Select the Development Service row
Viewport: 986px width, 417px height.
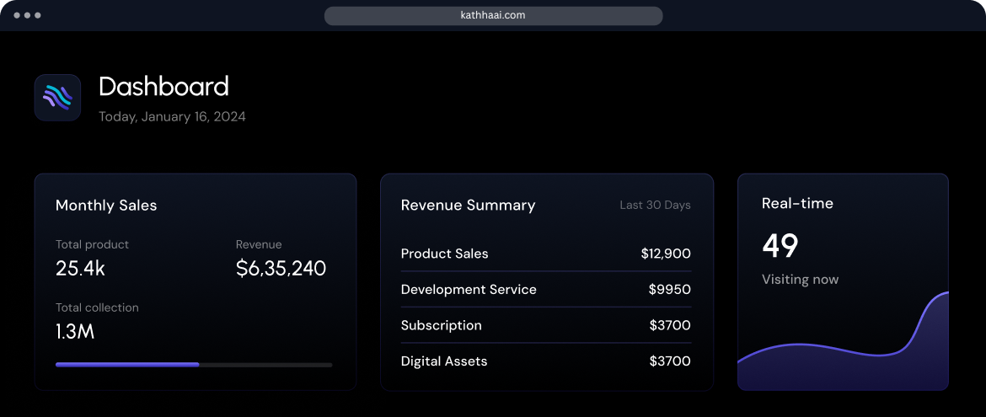click(x=545, y=290)
